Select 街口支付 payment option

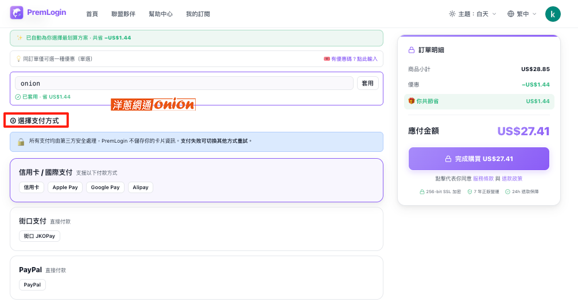[x=196, y=229]
